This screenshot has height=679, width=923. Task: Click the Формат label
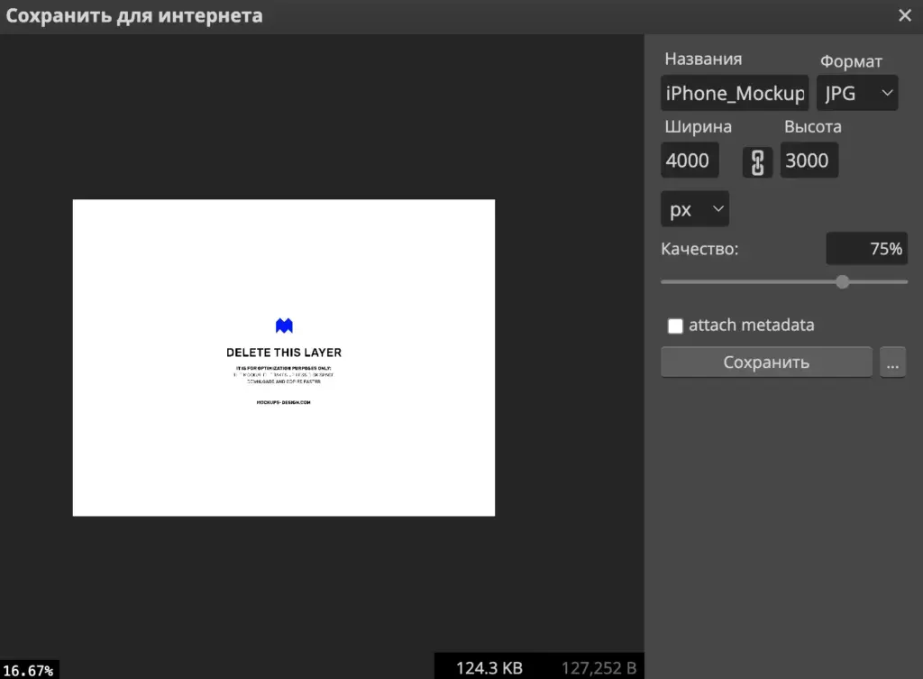[x=851, y=61]
